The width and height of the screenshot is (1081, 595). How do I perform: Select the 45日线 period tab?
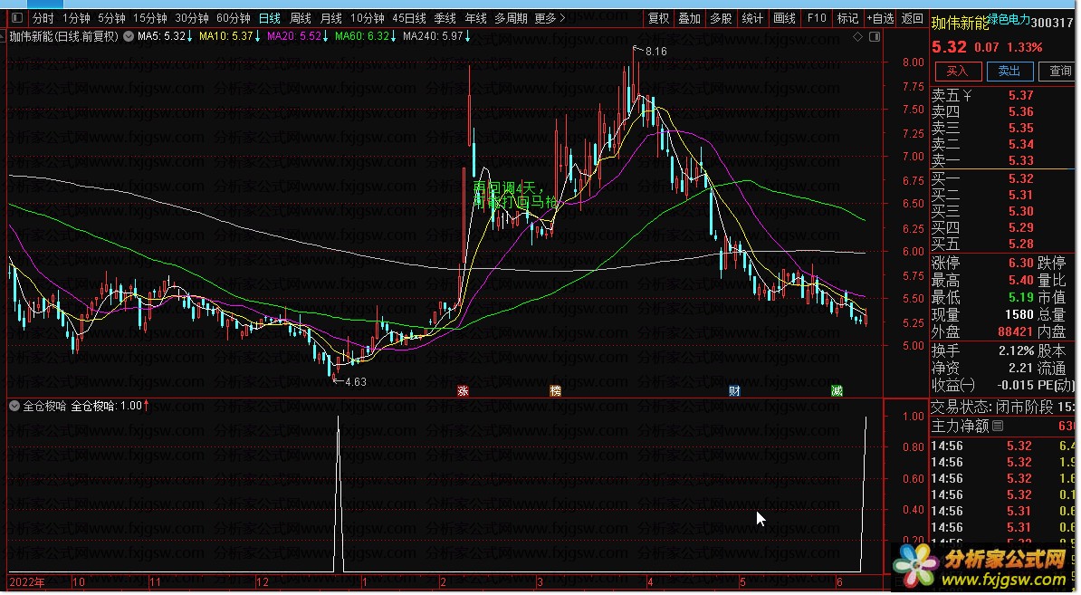click(x=409, y=19)
